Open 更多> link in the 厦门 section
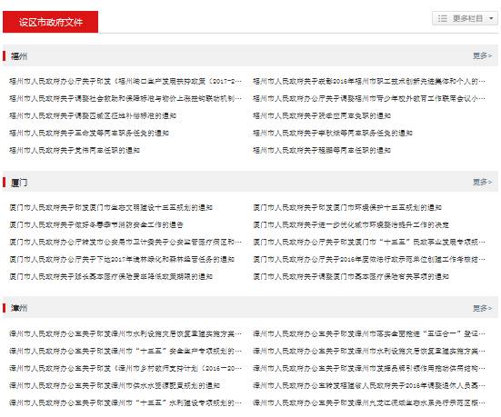The image size is (501, 417). pos(482,182)
